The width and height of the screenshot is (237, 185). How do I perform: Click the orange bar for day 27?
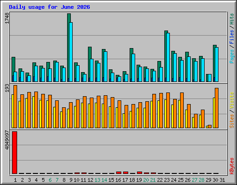[196, 121]
